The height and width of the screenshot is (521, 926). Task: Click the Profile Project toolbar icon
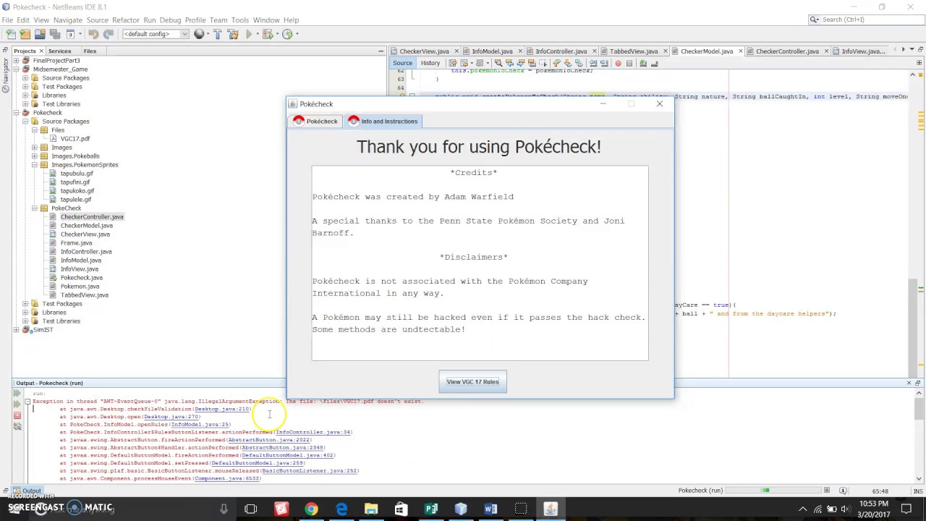(x=286, y=34)
